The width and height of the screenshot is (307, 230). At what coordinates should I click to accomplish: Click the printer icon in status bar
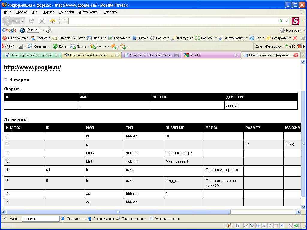[x=264, y=226]
